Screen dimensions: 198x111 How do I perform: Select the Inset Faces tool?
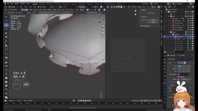6,62
